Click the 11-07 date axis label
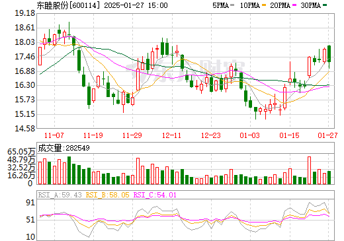Viewport: 344px width, 241px height. tap(54, 135)
